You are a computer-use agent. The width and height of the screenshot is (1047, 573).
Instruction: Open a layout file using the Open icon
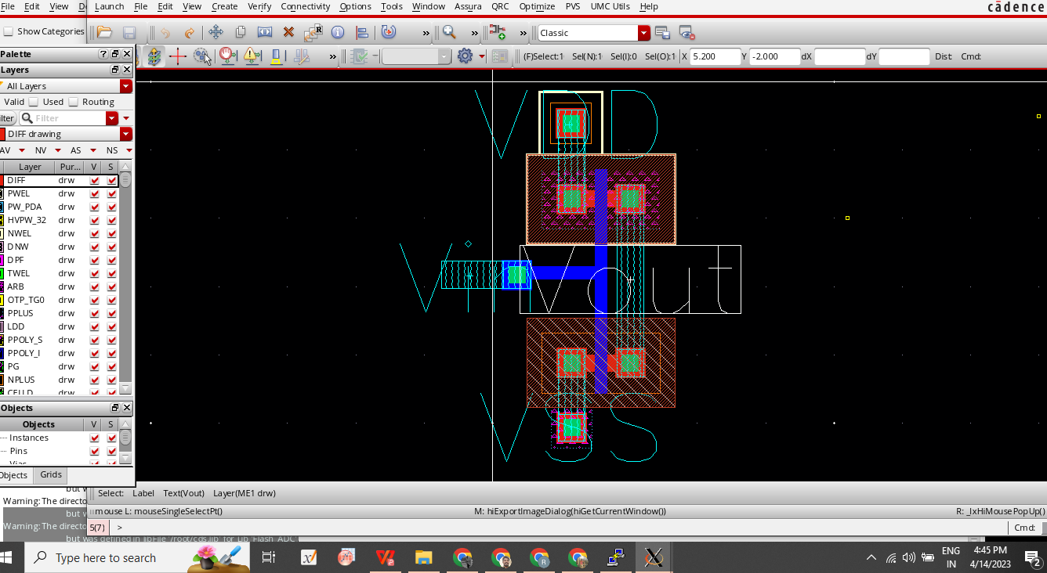[x=103, y=32]
